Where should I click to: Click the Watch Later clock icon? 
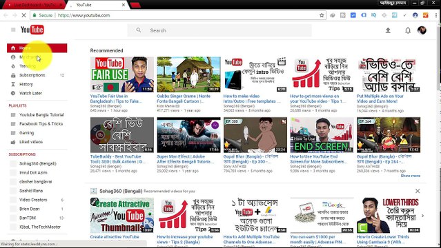pyautogui.click(x=13, y=93)
